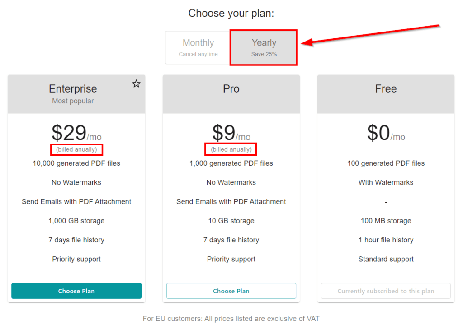Image resolution: width=463 pixels, height=325 pixels.
Task: Click the EU customers VAT notice
Action: point(231,319)
